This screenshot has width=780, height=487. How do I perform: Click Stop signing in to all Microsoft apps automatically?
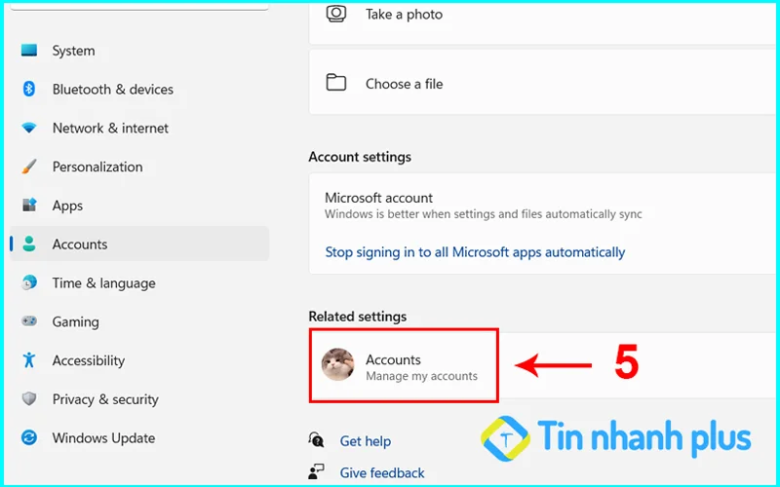pos(475,252)
